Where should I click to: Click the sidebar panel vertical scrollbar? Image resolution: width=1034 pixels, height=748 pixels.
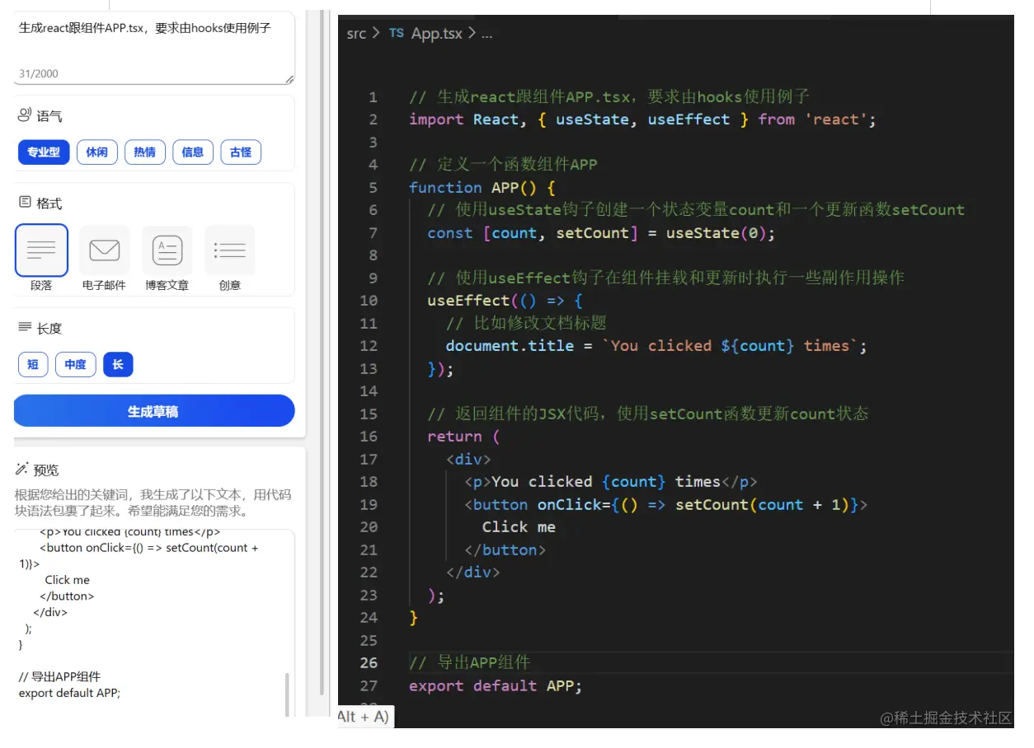(322, 354)
